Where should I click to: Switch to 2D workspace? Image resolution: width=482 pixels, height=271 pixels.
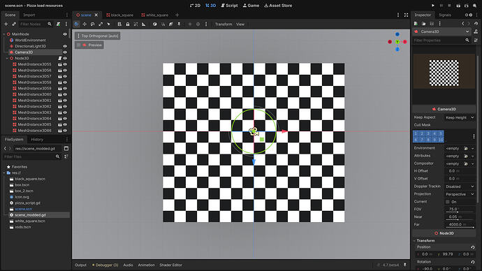195,6
